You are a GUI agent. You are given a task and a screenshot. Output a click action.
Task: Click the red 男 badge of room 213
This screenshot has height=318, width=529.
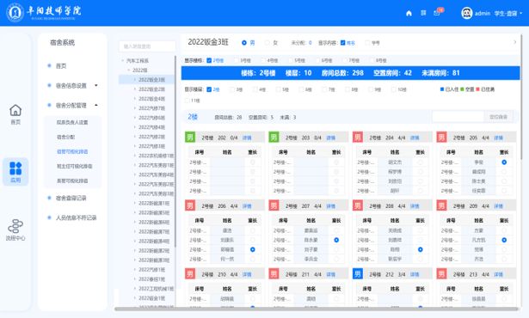coord(441,274)
